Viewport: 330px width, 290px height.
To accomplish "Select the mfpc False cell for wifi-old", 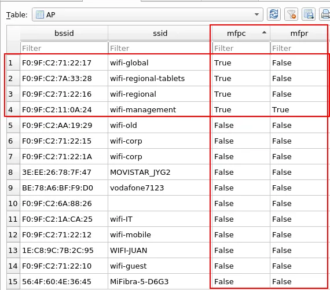I will (241, 125).
